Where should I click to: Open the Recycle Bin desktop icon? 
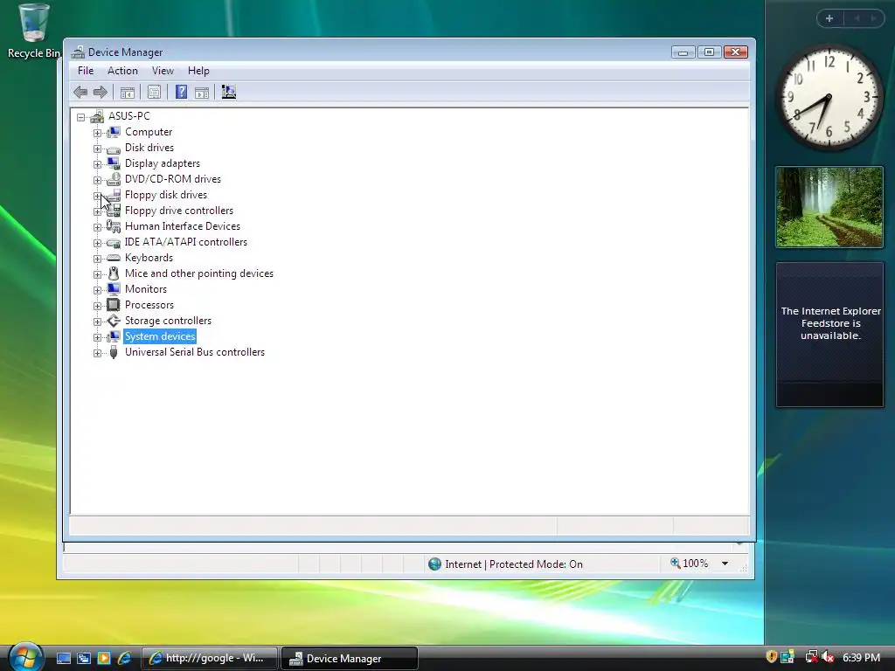click(x=34, y=31)
